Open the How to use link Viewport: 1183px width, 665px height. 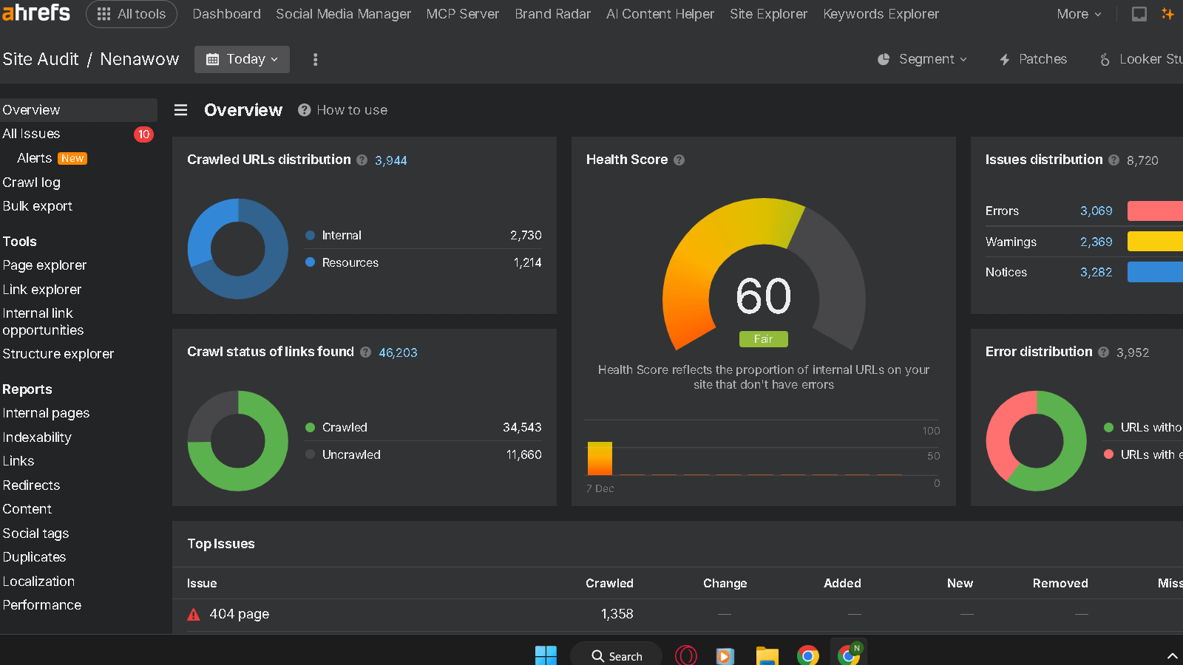pyautogui.click(x=343, y=110)
